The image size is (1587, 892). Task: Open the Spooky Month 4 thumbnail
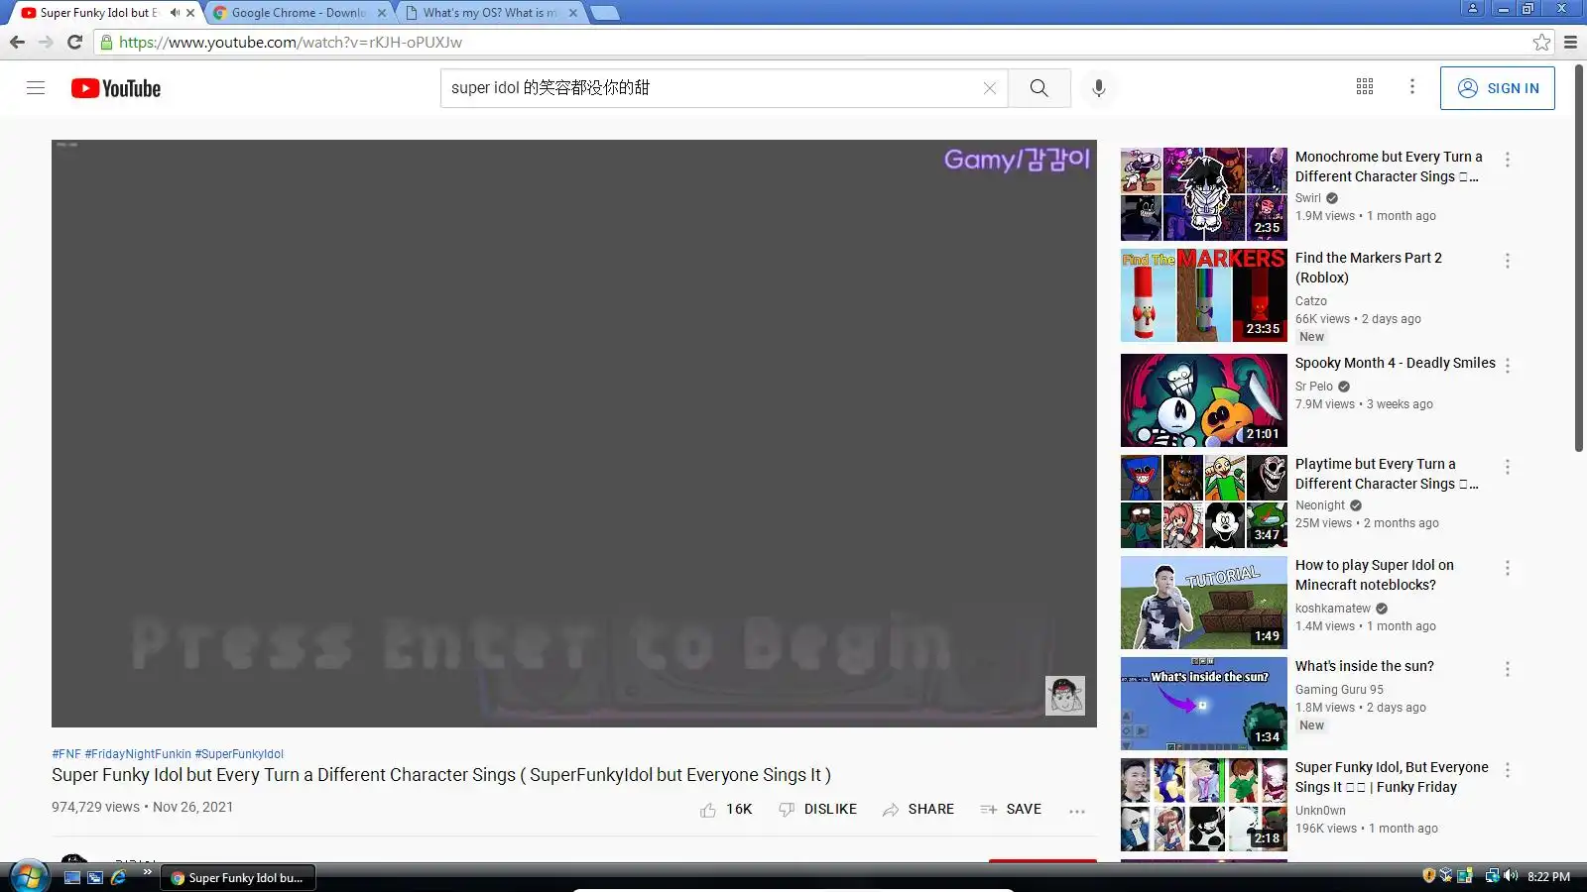pyautogui.click(x=1204, y=400)
